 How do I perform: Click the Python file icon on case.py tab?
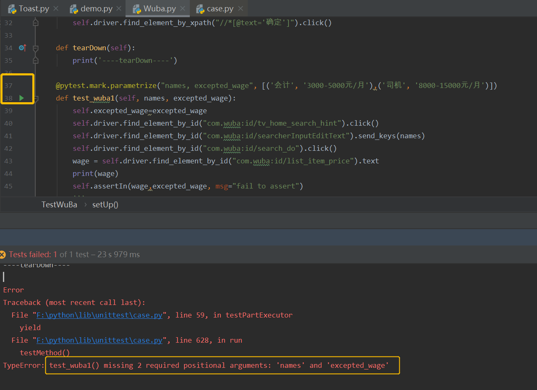tap(200, 9)
